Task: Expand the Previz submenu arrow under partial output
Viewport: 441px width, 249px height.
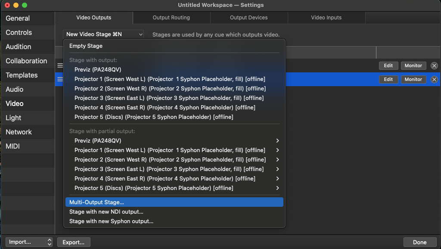Action: pyautogui.click(x=277, y=141)
